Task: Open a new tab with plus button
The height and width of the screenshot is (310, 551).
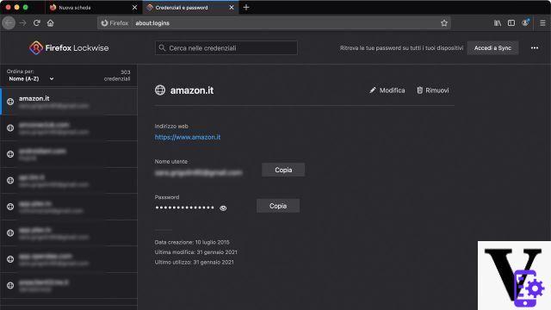Action: 246,8
